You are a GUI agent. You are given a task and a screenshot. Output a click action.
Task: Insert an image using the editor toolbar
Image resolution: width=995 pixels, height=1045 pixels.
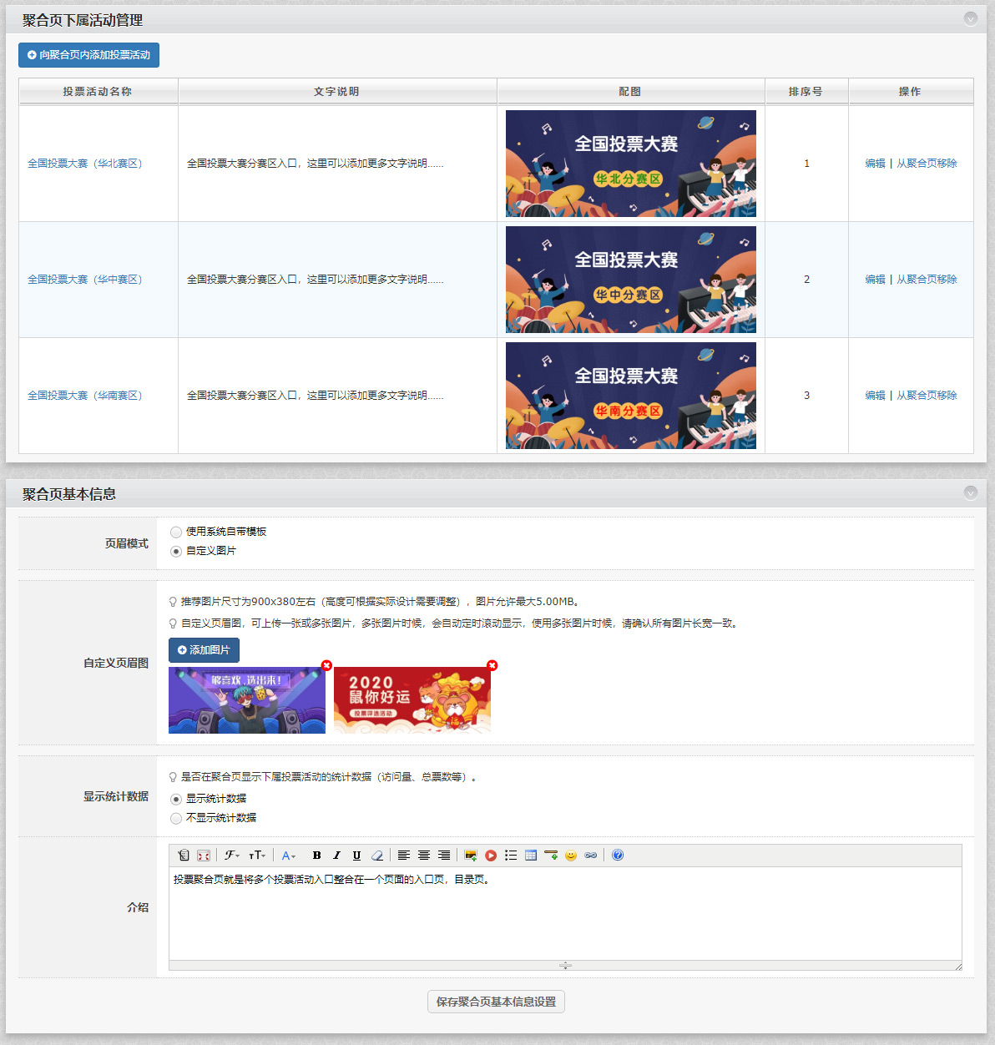click(x=471, y=856)
